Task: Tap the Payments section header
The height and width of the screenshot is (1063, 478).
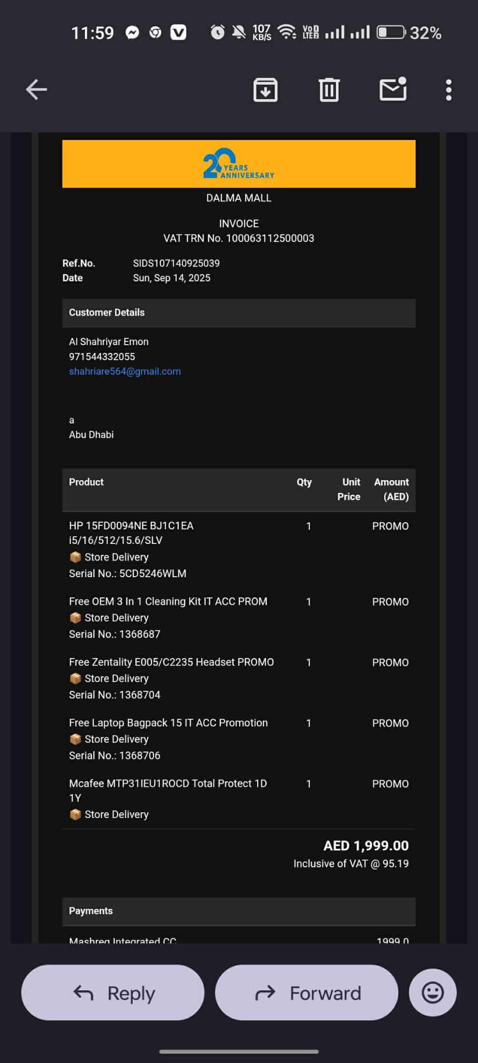Action: coord(91,911)
